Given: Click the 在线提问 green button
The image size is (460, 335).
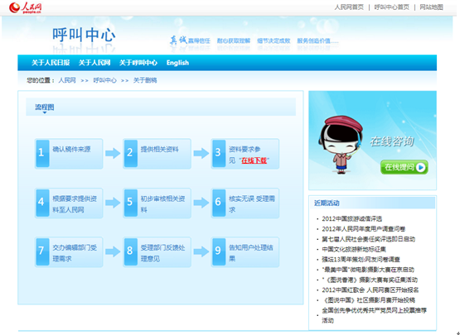Looking at the screenshot, I should click(x=404, y=167).
